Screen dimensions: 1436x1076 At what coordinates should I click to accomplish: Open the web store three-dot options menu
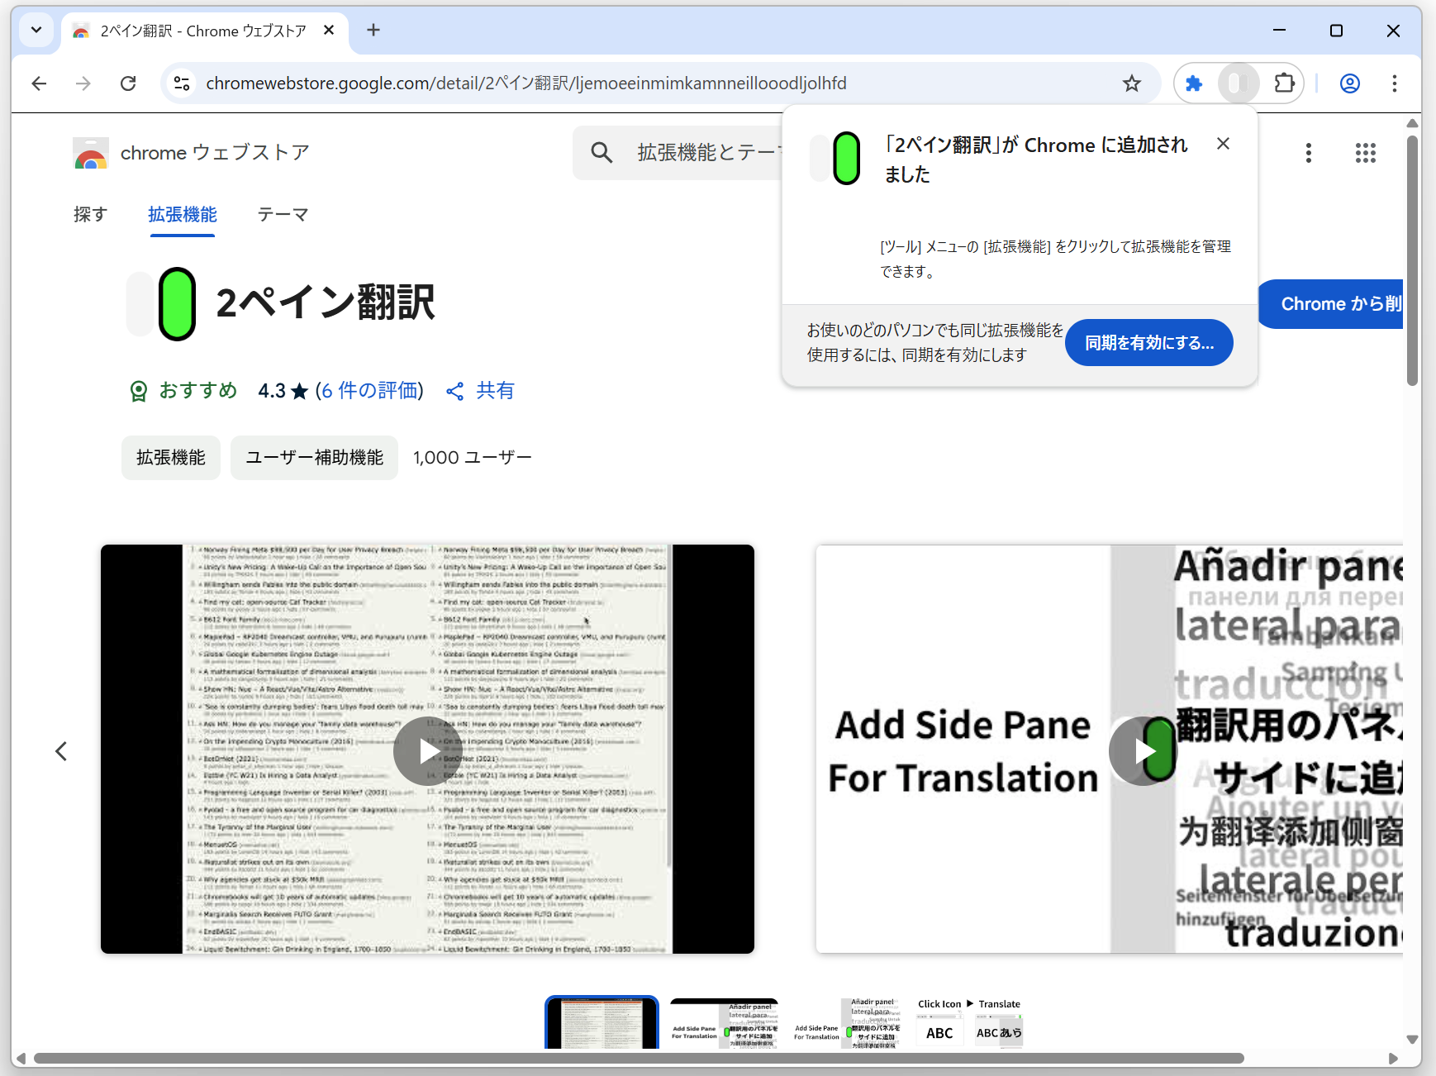[x=1309, y=152]
